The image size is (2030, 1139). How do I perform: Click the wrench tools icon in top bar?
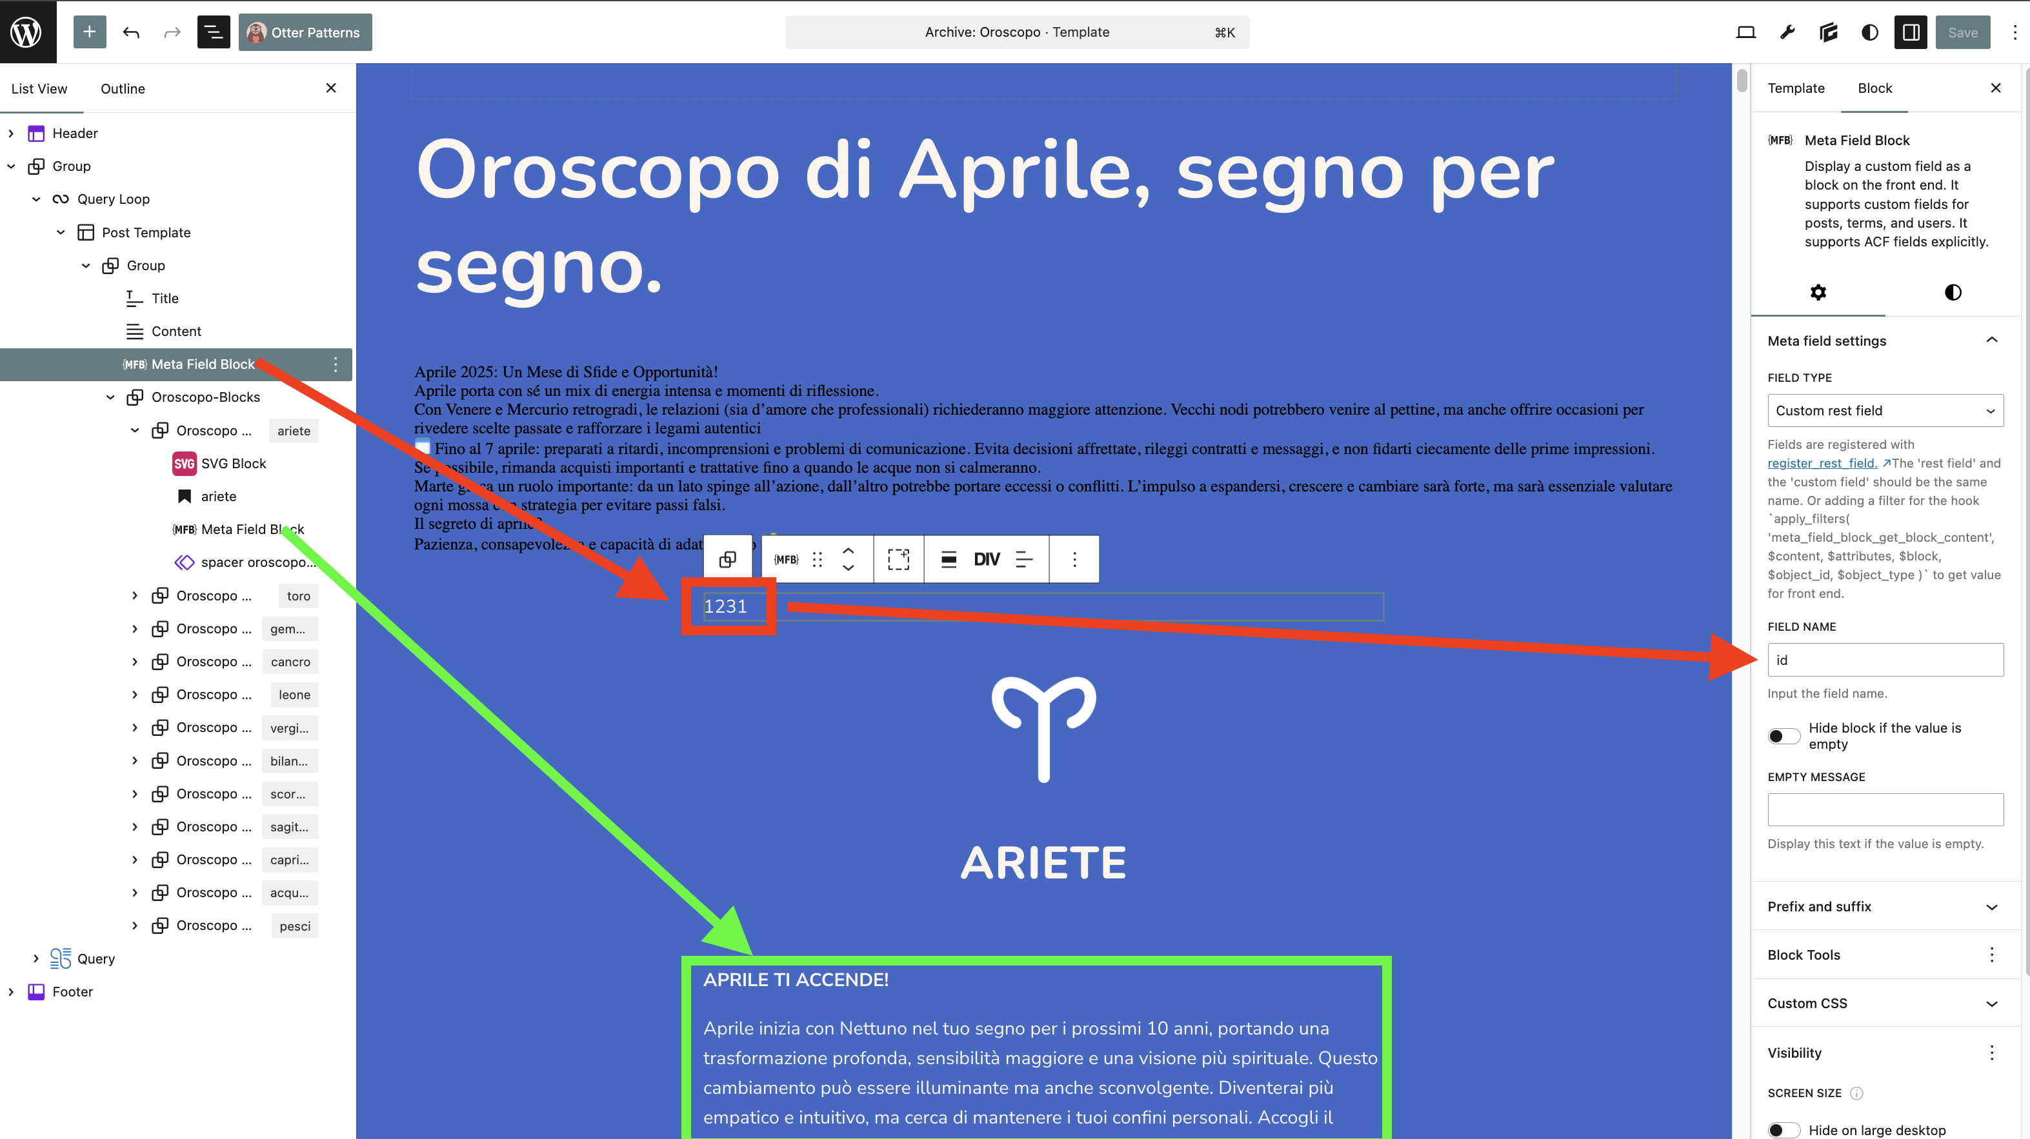1787,32
